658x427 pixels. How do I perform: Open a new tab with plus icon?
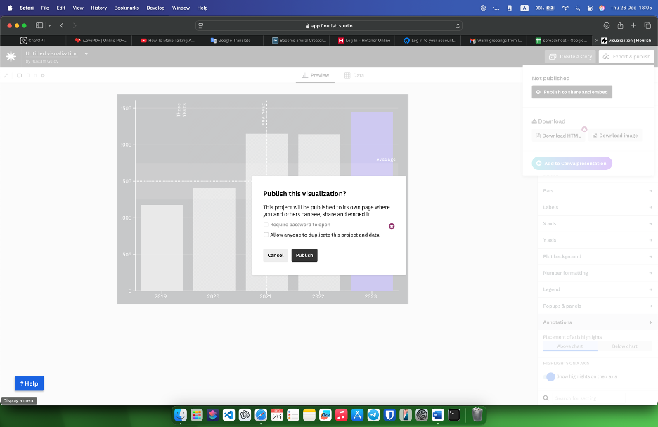pos(633,25)
